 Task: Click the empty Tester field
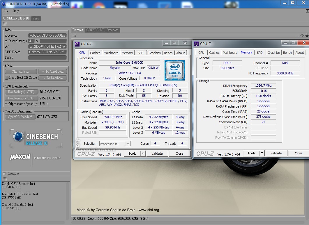pyautogui.click(x=47, y=58)
